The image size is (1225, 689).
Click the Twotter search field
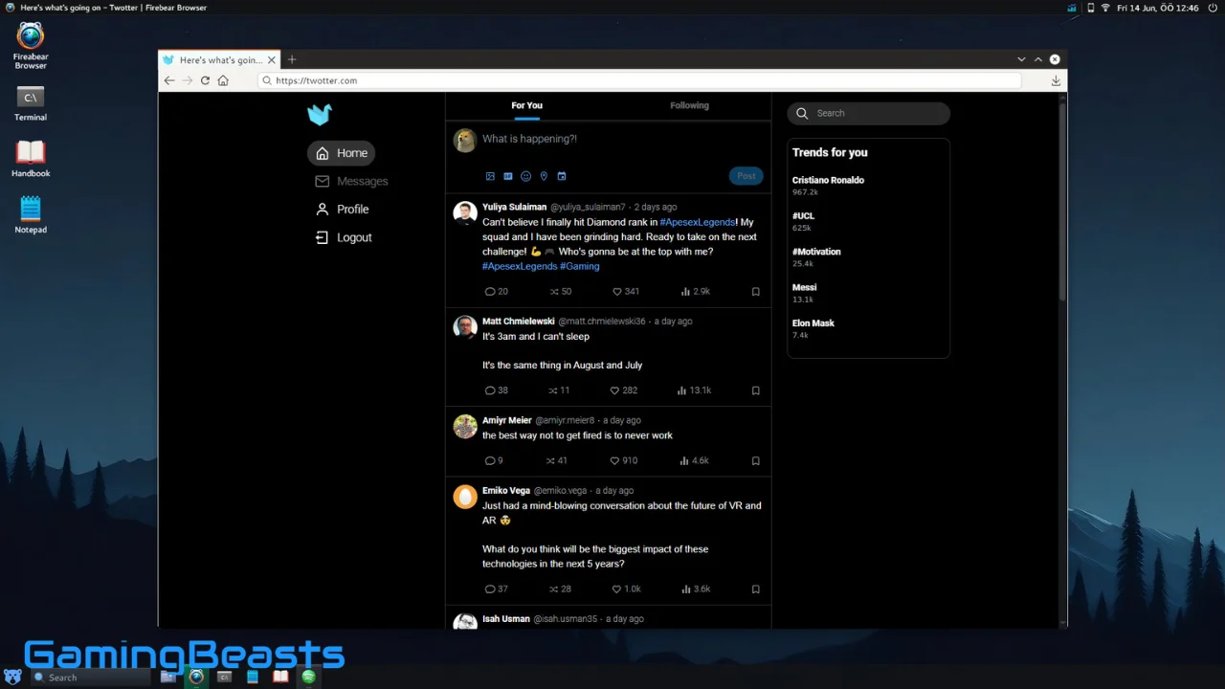pyautogui.click(x=869, y=113)
